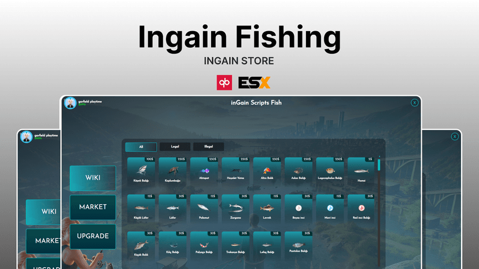Switch to the Legal filter tab
479x269 pixels.
(x=175, y=147)
